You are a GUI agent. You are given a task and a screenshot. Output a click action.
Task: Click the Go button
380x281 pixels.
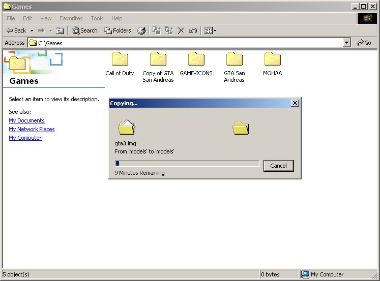pyautogui.click(x=364, y=43)
